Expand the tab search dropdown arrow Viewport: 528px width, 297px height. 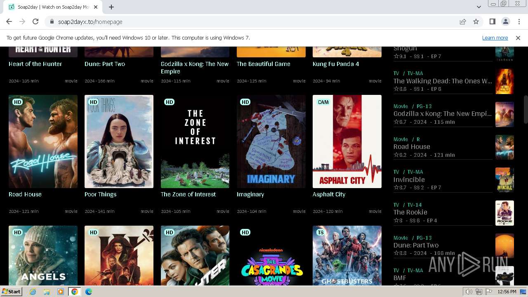pos(478,7)
